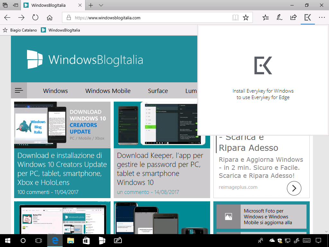The image size is (329, 247).
Task: Open OneDrive cloud tray icon
Action: pos(272,241)
